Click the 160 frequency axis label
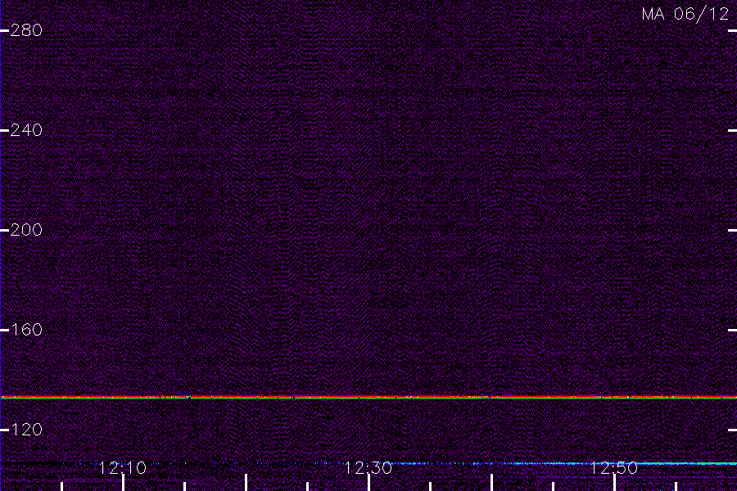The width and height of the screenshot is (737, 491). click(26, 329)
